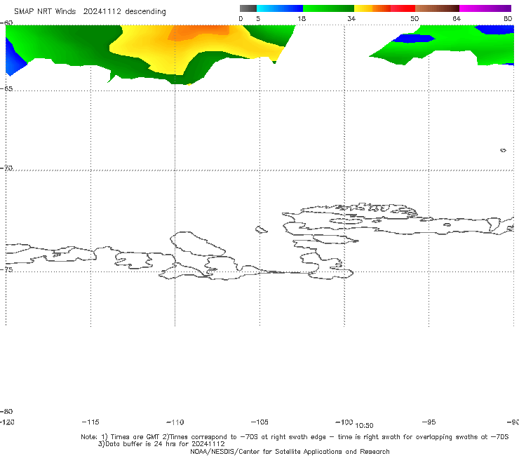Screen dimensions: 519x456
Task: Click the note "Data buffer is 24 hrs for 20241112"
Action: 161,444
